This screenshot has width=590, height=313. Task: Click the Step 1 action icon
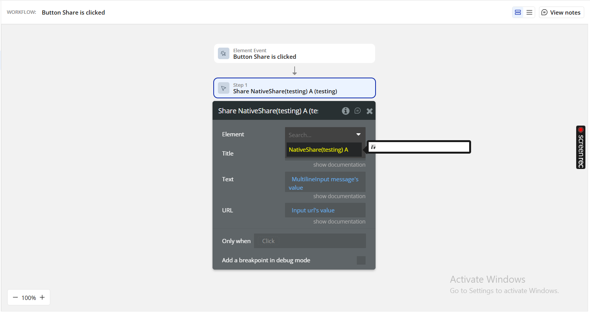[224, 88]
